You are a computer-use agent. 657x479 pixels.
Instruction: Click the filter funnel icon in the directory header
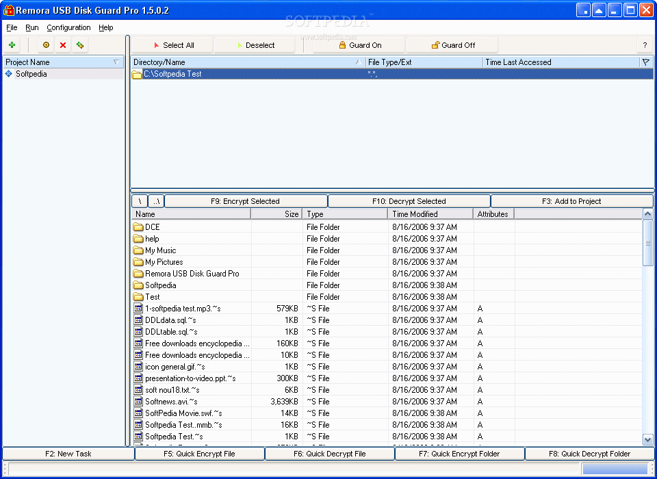click(646, 62)
